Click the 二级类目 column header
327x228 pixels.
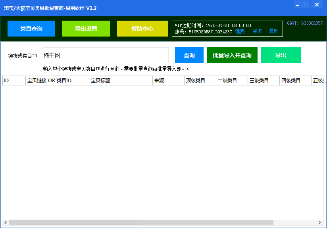tap(232, 81)
